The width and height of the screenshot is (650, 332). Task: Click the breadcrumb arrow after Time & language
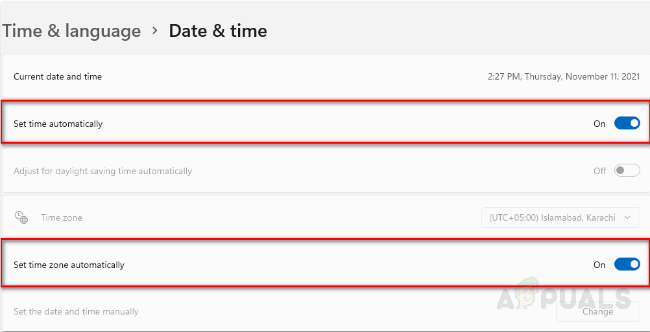point(155,30)
